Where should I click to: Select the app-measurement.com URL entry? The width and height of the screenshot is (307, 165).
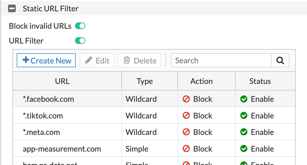62,149
